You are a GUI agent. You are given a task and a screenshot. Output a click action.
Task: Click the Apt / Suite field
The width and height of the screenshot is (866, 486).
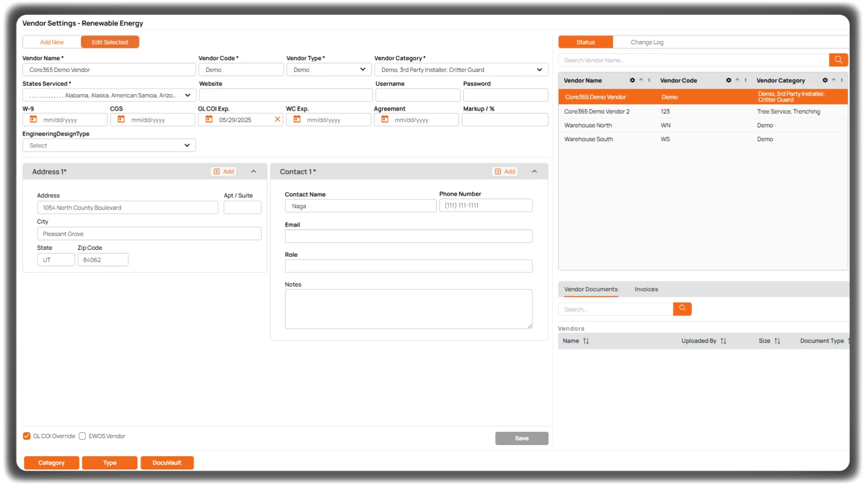[x=243, y=207]
